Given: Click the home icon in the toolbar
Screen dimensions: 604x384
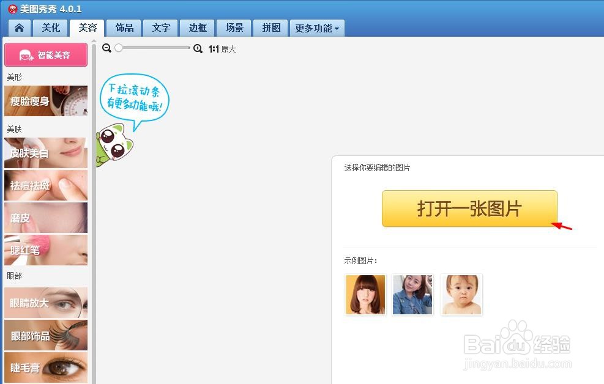Looking at the screenshot, I should [x=18, y=28].
